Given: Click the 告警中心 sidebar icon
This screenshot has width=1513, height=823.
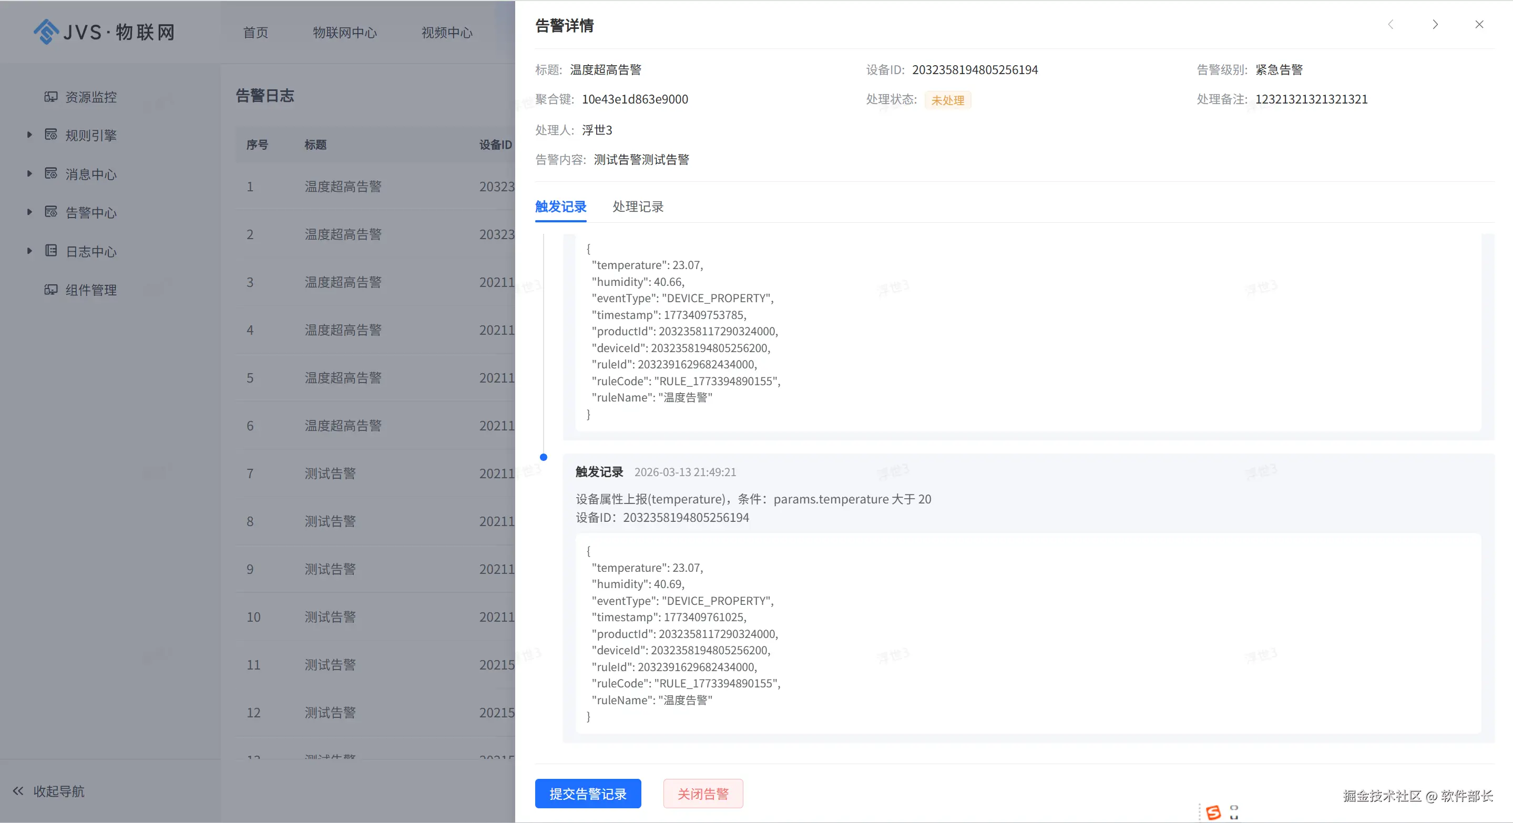Looking at the screenshot, I should tap(51, 212).
